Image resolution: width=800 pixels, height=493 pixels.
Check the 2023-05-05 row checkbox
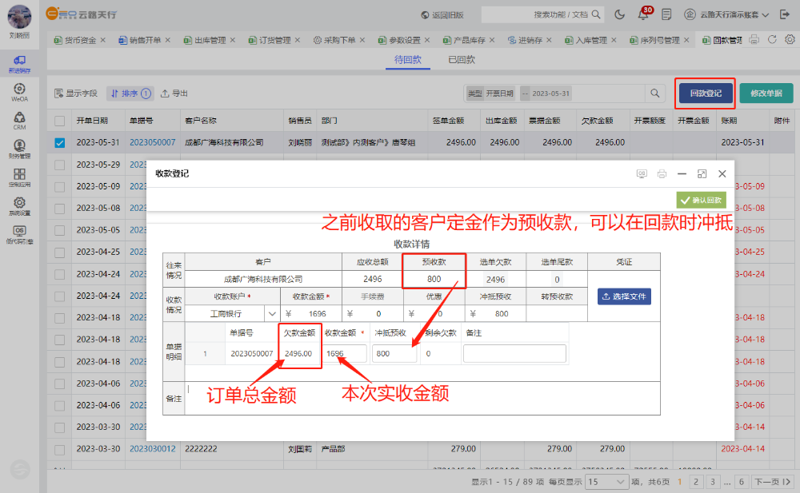tap(60, 230)
